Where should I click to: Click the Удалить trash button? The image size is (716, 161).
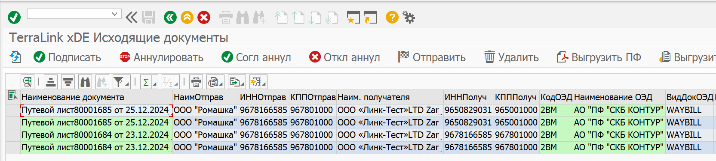click(511, 57)
